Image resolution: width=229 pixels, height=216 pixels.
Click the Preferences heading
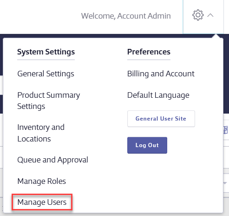coord(149,52)
